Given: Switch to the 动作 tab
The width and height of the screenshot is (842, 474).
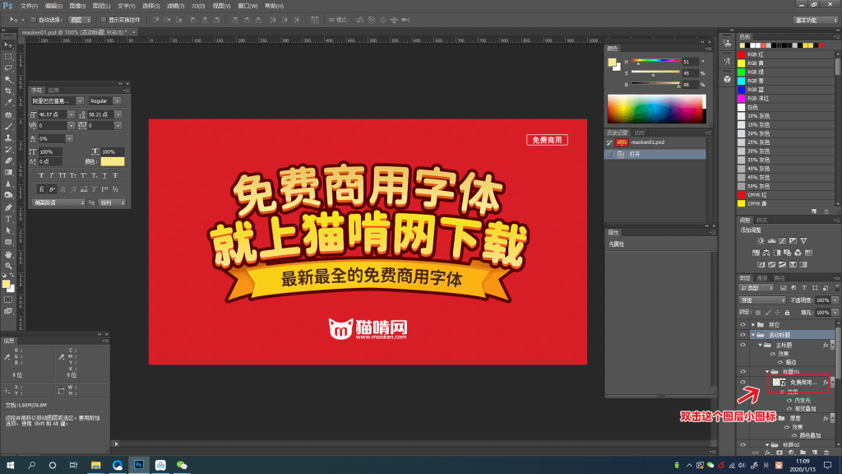Looking at the screenshot, I should (640, 132).
